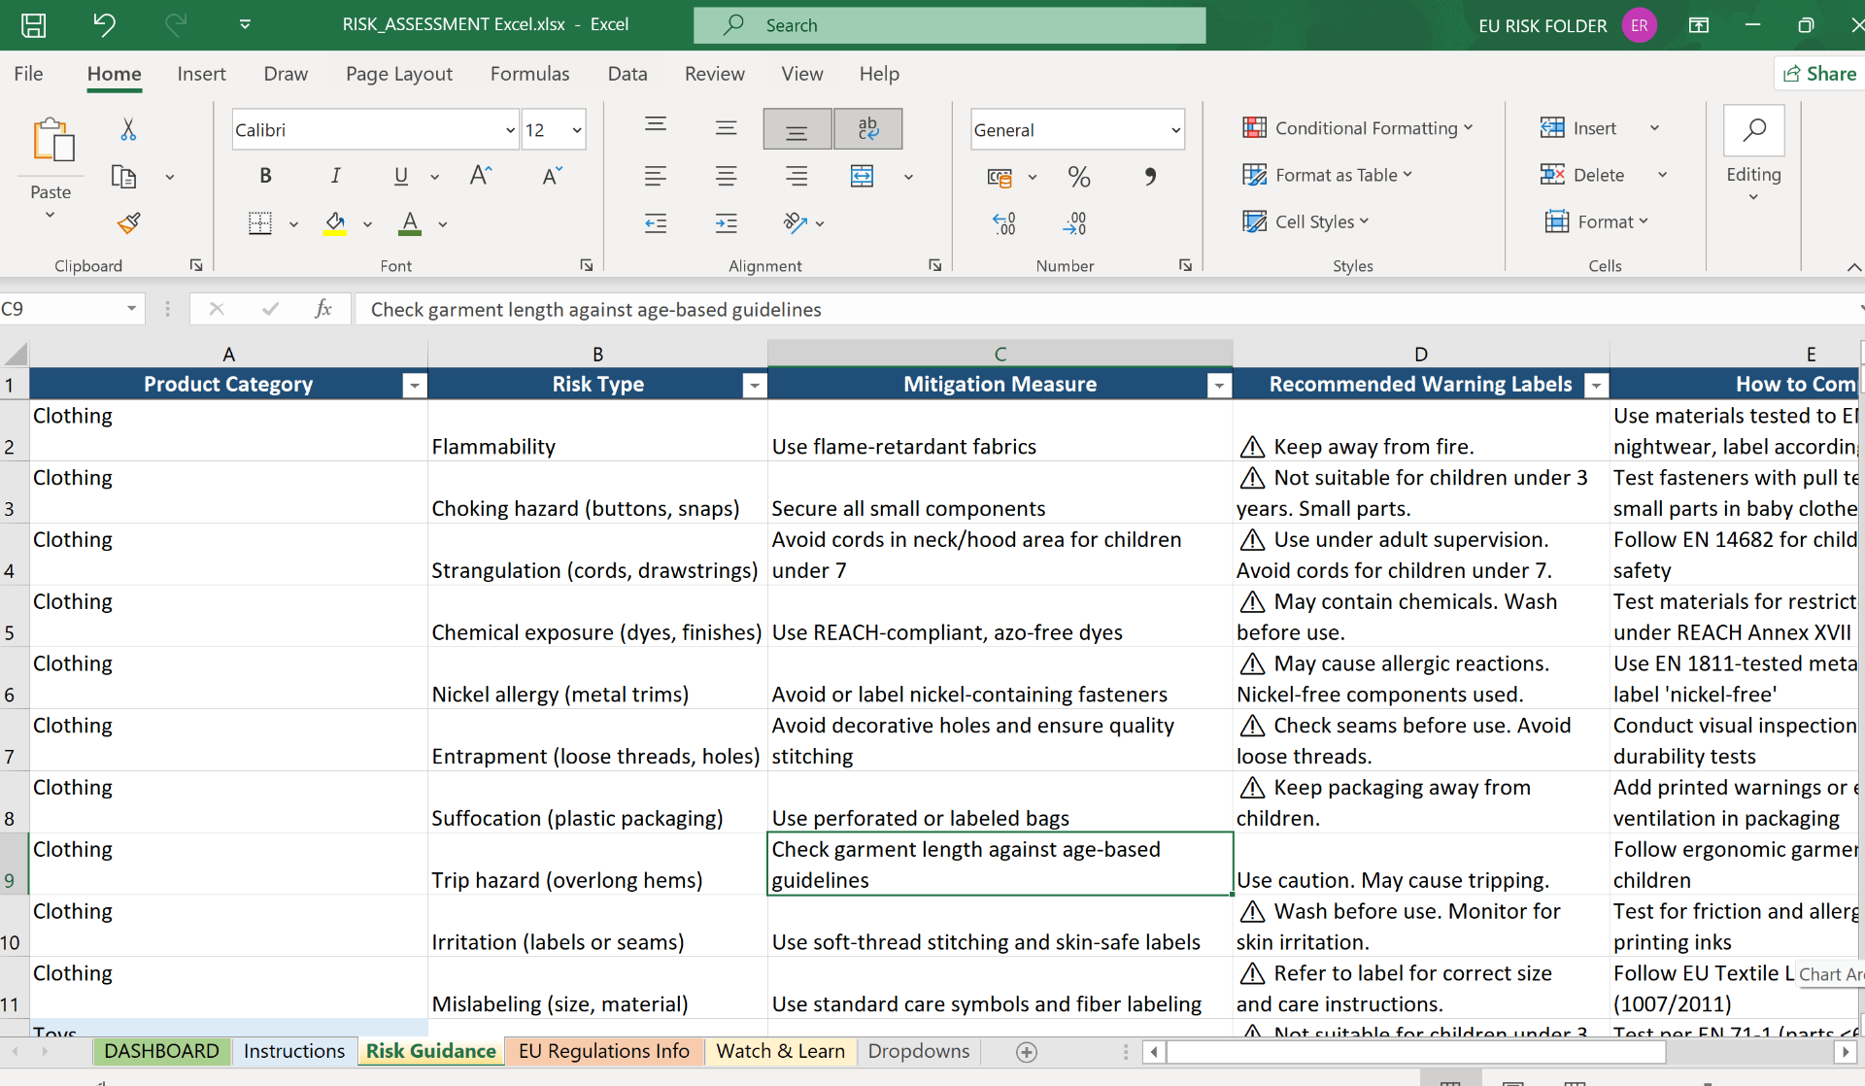Click the Wrap Text icon
Image resolution: width=1865 pixels, height=1086 pixels.
(867, 127)
